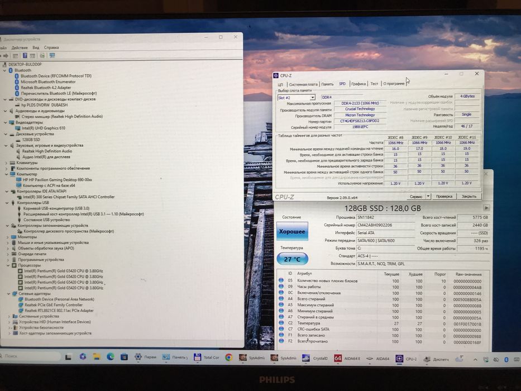Click the Проверка button in CPU-Z

click(x=444, y=196)
